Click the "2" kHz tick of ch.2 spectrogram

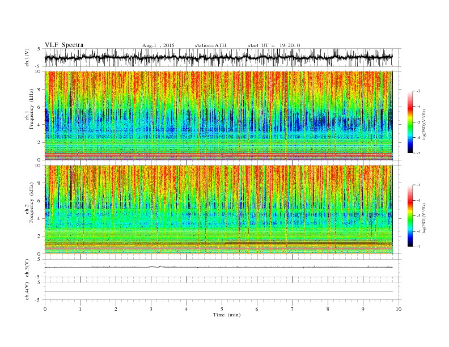[x=40, y=236]
